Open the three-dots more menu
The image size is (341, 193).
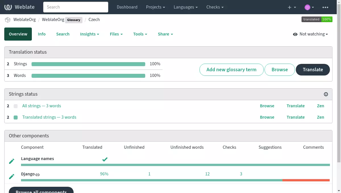pyautogui.click(x=325, y=7)
